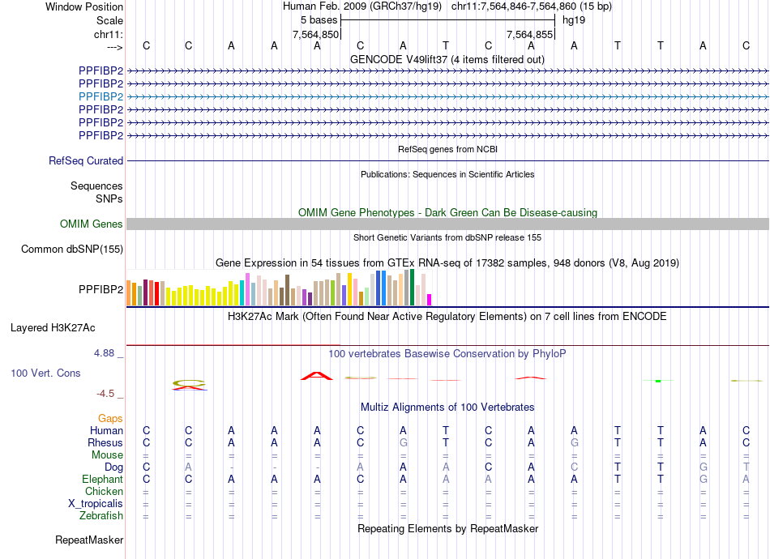Open the GTEx Gene Expression track title
This screenshot has width=770, height=559.
point(447,262)
